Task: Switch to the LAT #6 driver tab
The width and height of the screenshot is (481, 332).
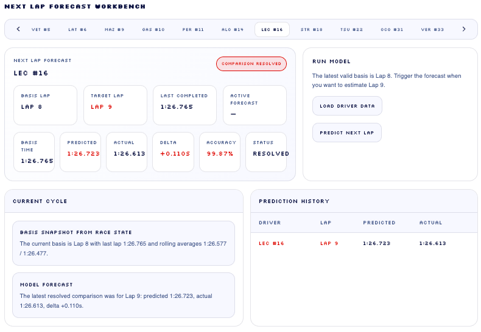Action: 77,29
